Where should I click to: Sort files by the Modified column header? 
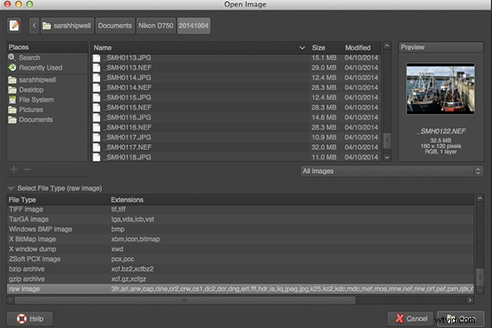361,48
